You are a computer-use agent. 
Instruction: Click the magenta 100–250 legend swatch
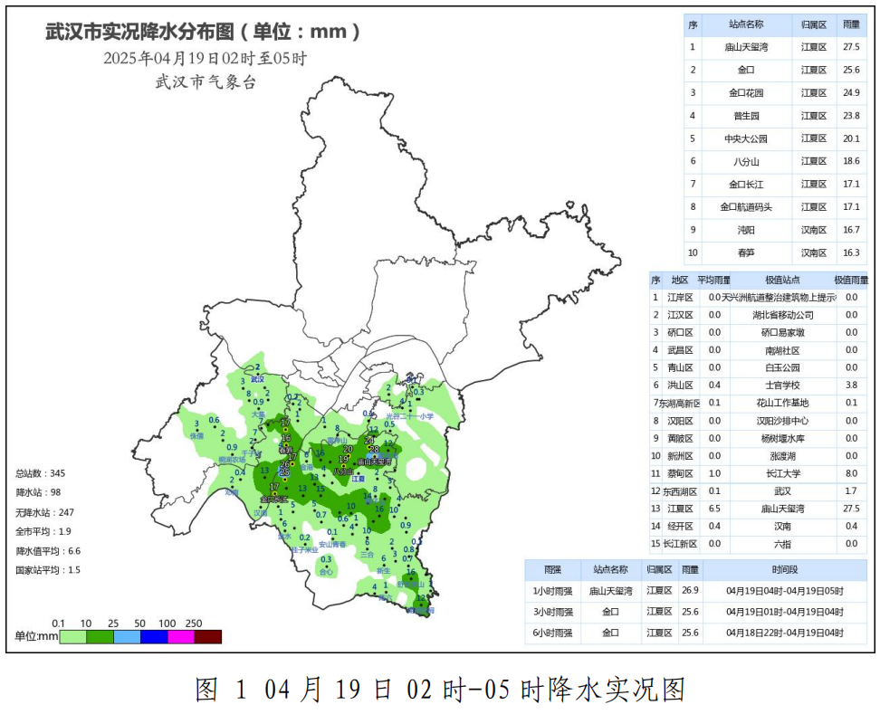[x=181, y=636]
